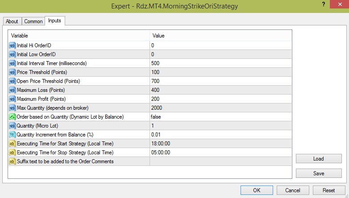
Task: Select Executing Time for Stop Strategy label
Action: pos(65,153)
